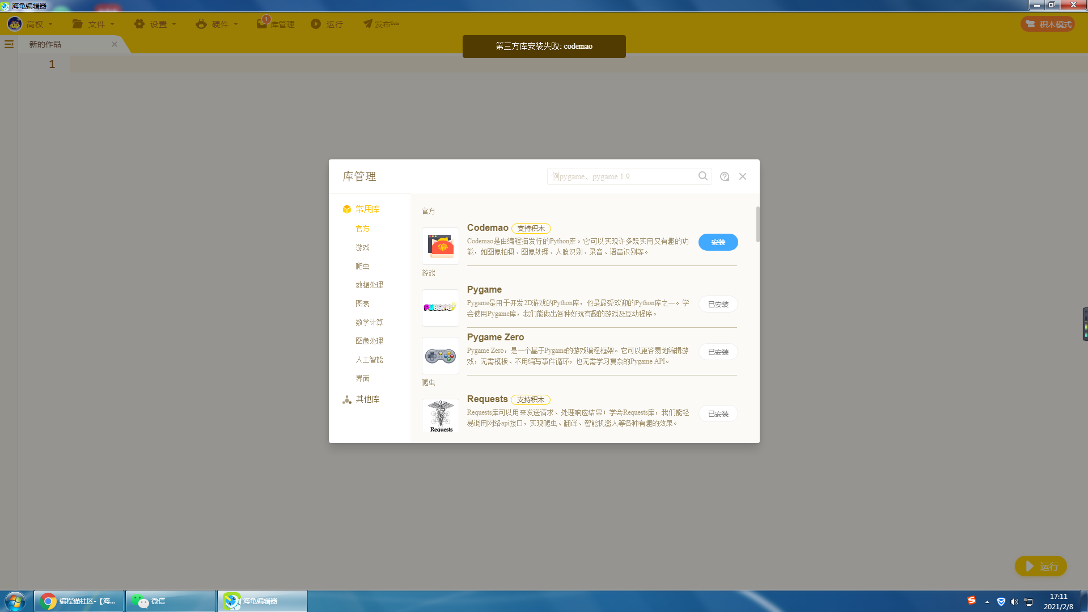The width and height of the screenshot is (1088, 612).
Task: Open the volume control in the tray
Action: (1014, 602)
